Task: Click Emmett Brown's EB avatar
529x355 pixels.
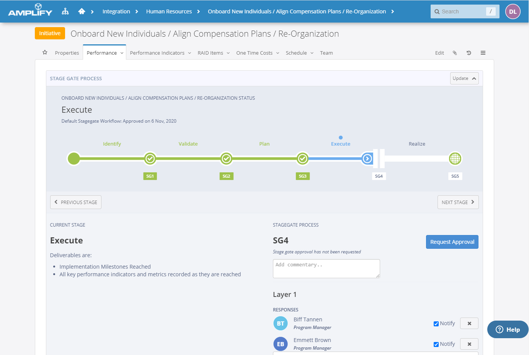Action: pyautogui.click(x=281, y=344)
